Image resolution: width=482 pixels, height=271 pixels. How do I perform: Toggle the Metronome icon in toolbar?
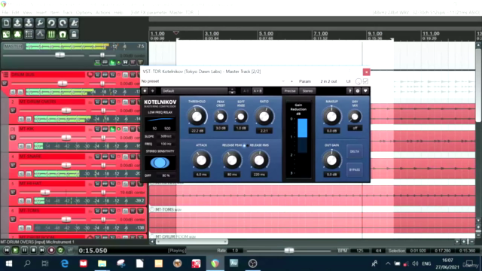coord(74,23)
